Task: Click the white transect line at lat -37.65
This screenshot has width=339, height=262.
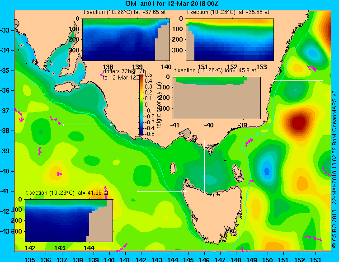Action: tap(87, 125)
